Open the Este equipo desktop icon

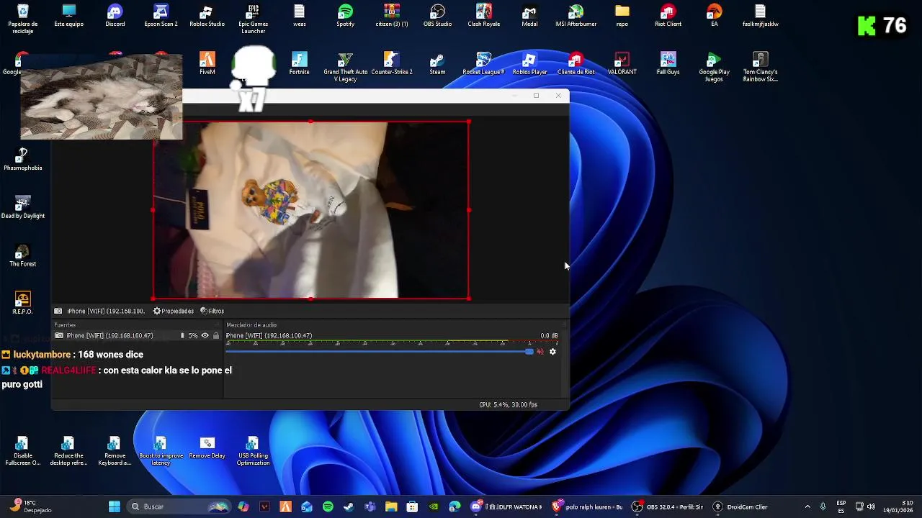click(69, 16)
